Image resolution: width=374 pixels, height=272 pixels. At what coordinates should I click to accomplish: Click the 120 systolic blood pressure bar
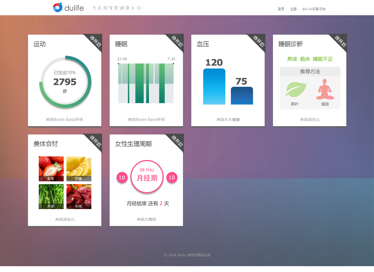coord(214,87)
